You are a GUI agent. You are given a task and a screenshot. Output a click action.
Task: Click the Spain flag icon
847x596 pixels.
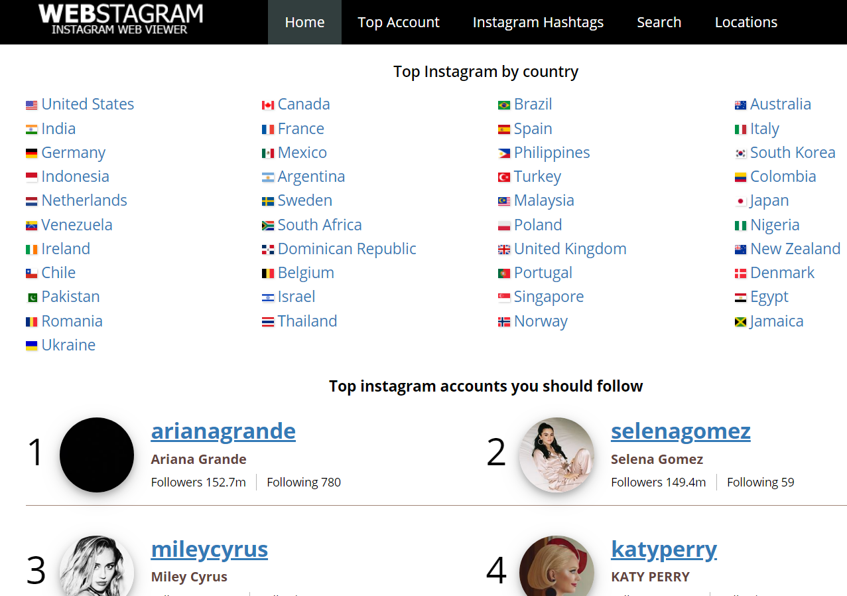coord(504,129)
